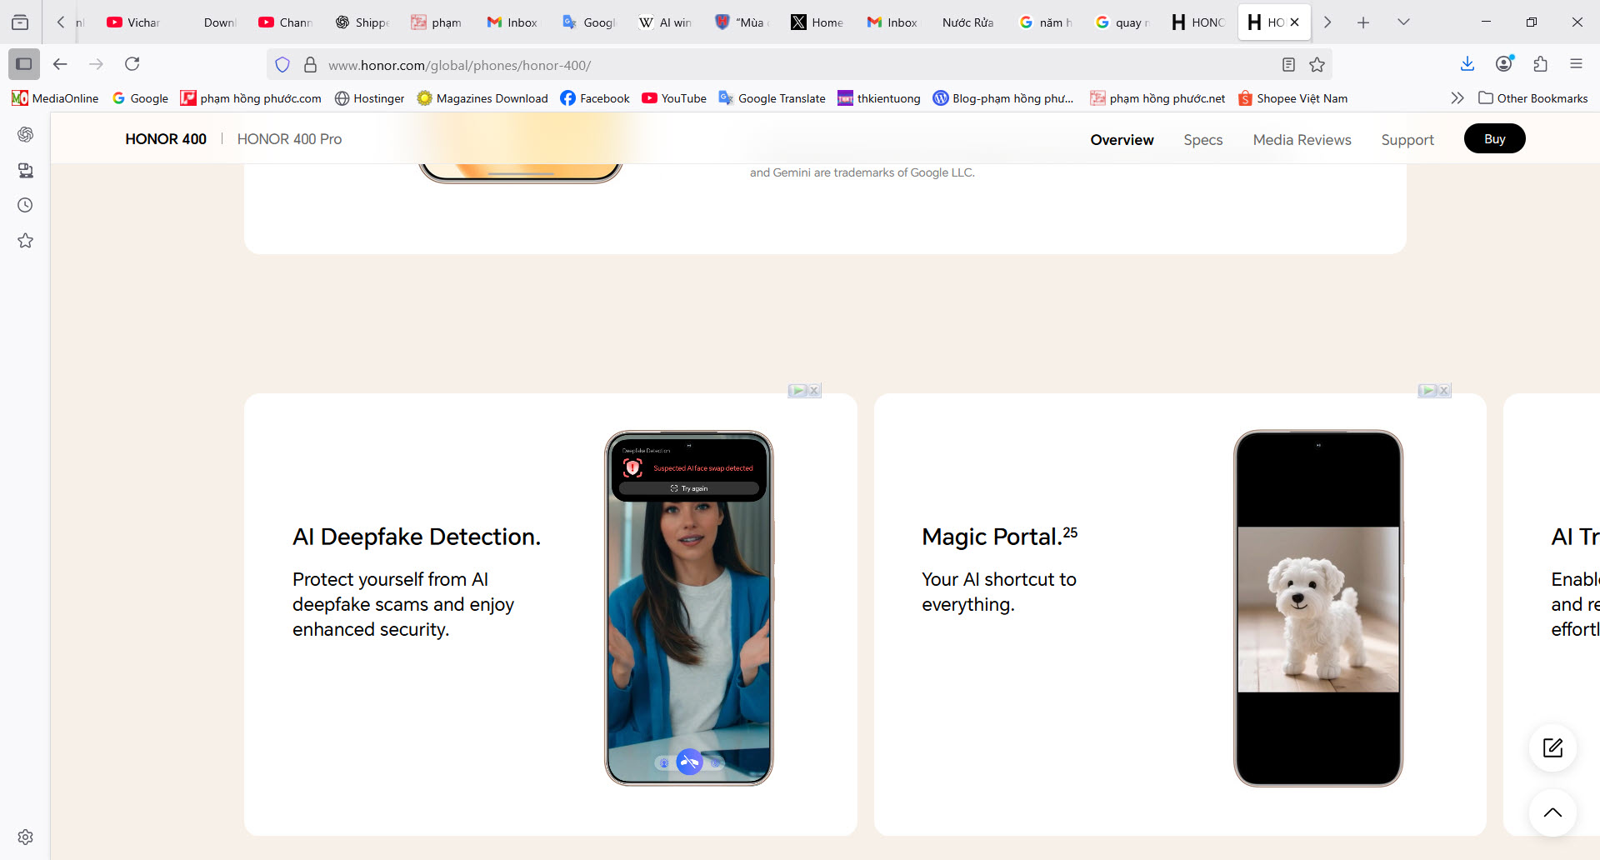Toggle the browser sidebar panel
1600x860 pixels.
(x=23, y=64)
